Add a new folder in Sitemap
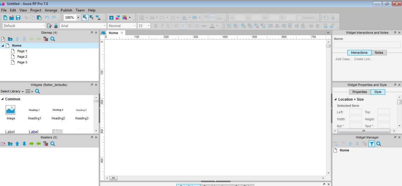 tap(10, 39)
